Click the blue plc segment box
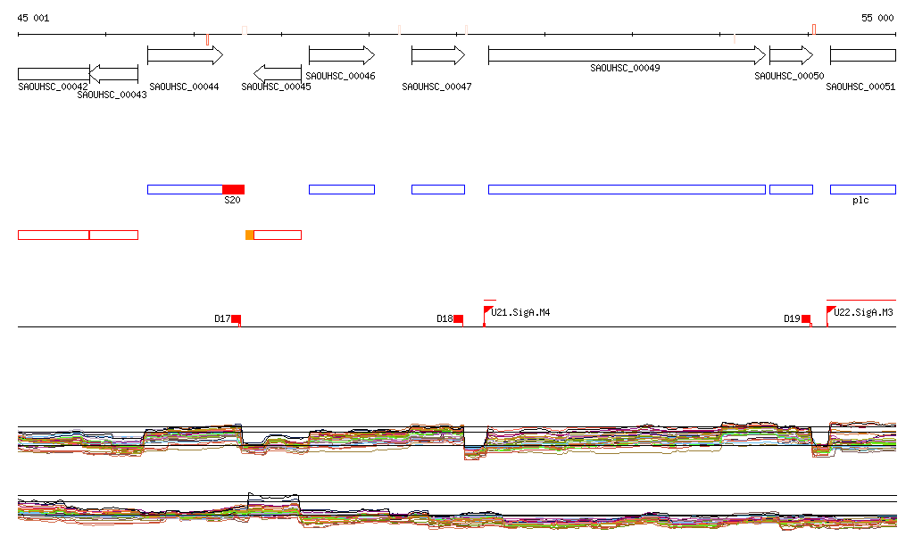The image size is (914, 545). coord(863,189)
